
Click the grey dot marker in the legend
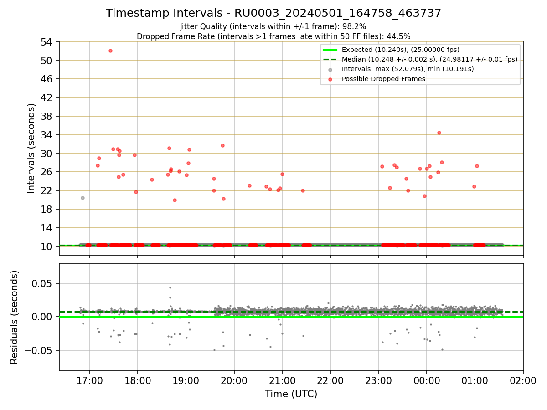click(x=330, y=69)
